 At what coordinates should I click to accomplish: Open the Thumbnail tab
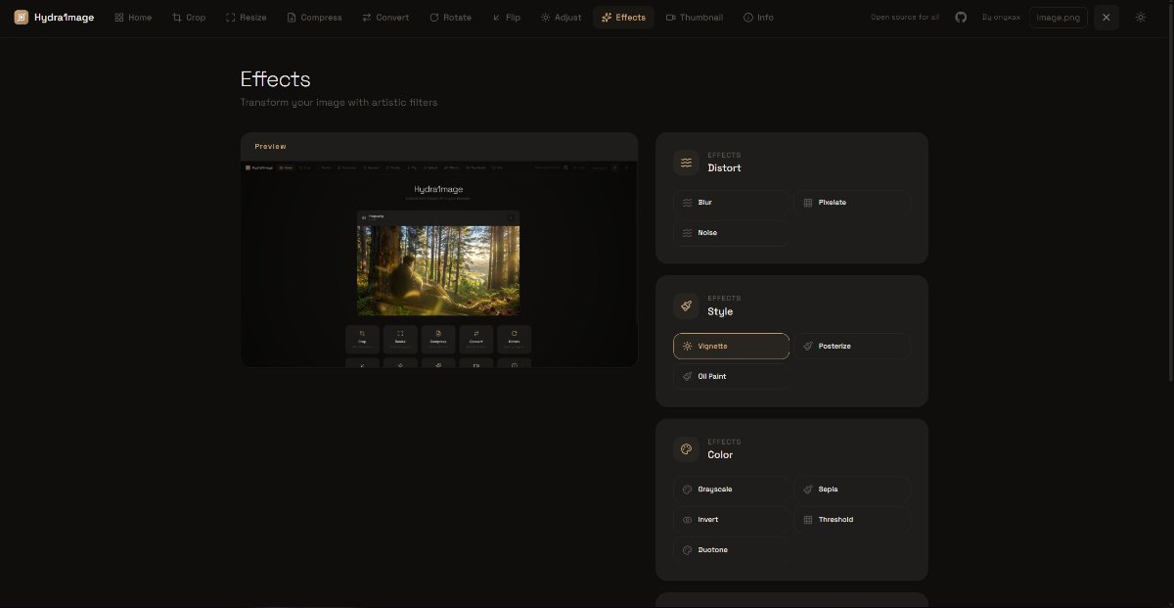[694, 18]
